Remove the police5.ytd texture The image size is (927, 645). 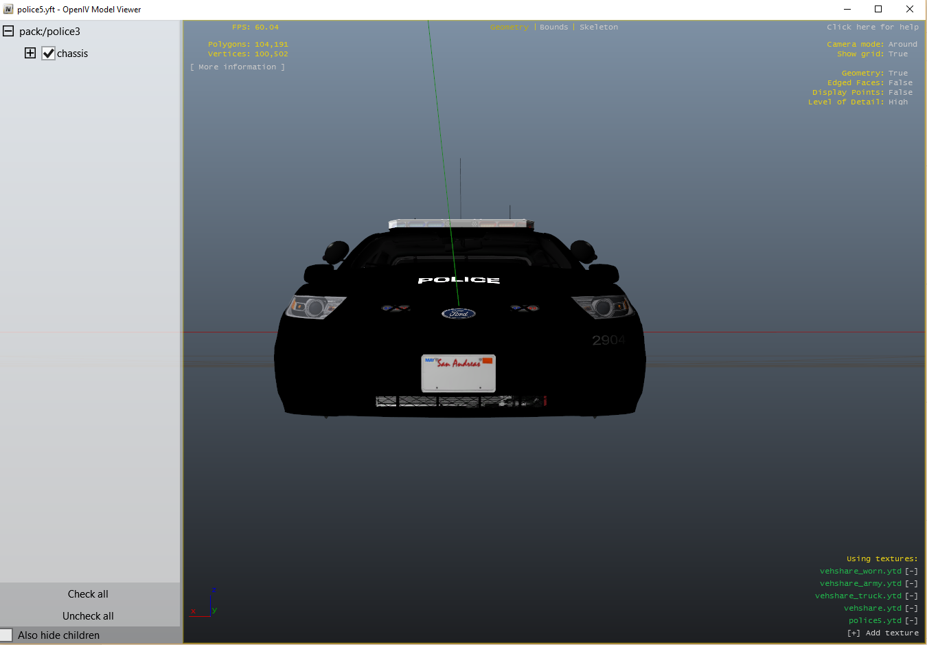(x=911, y=621)
